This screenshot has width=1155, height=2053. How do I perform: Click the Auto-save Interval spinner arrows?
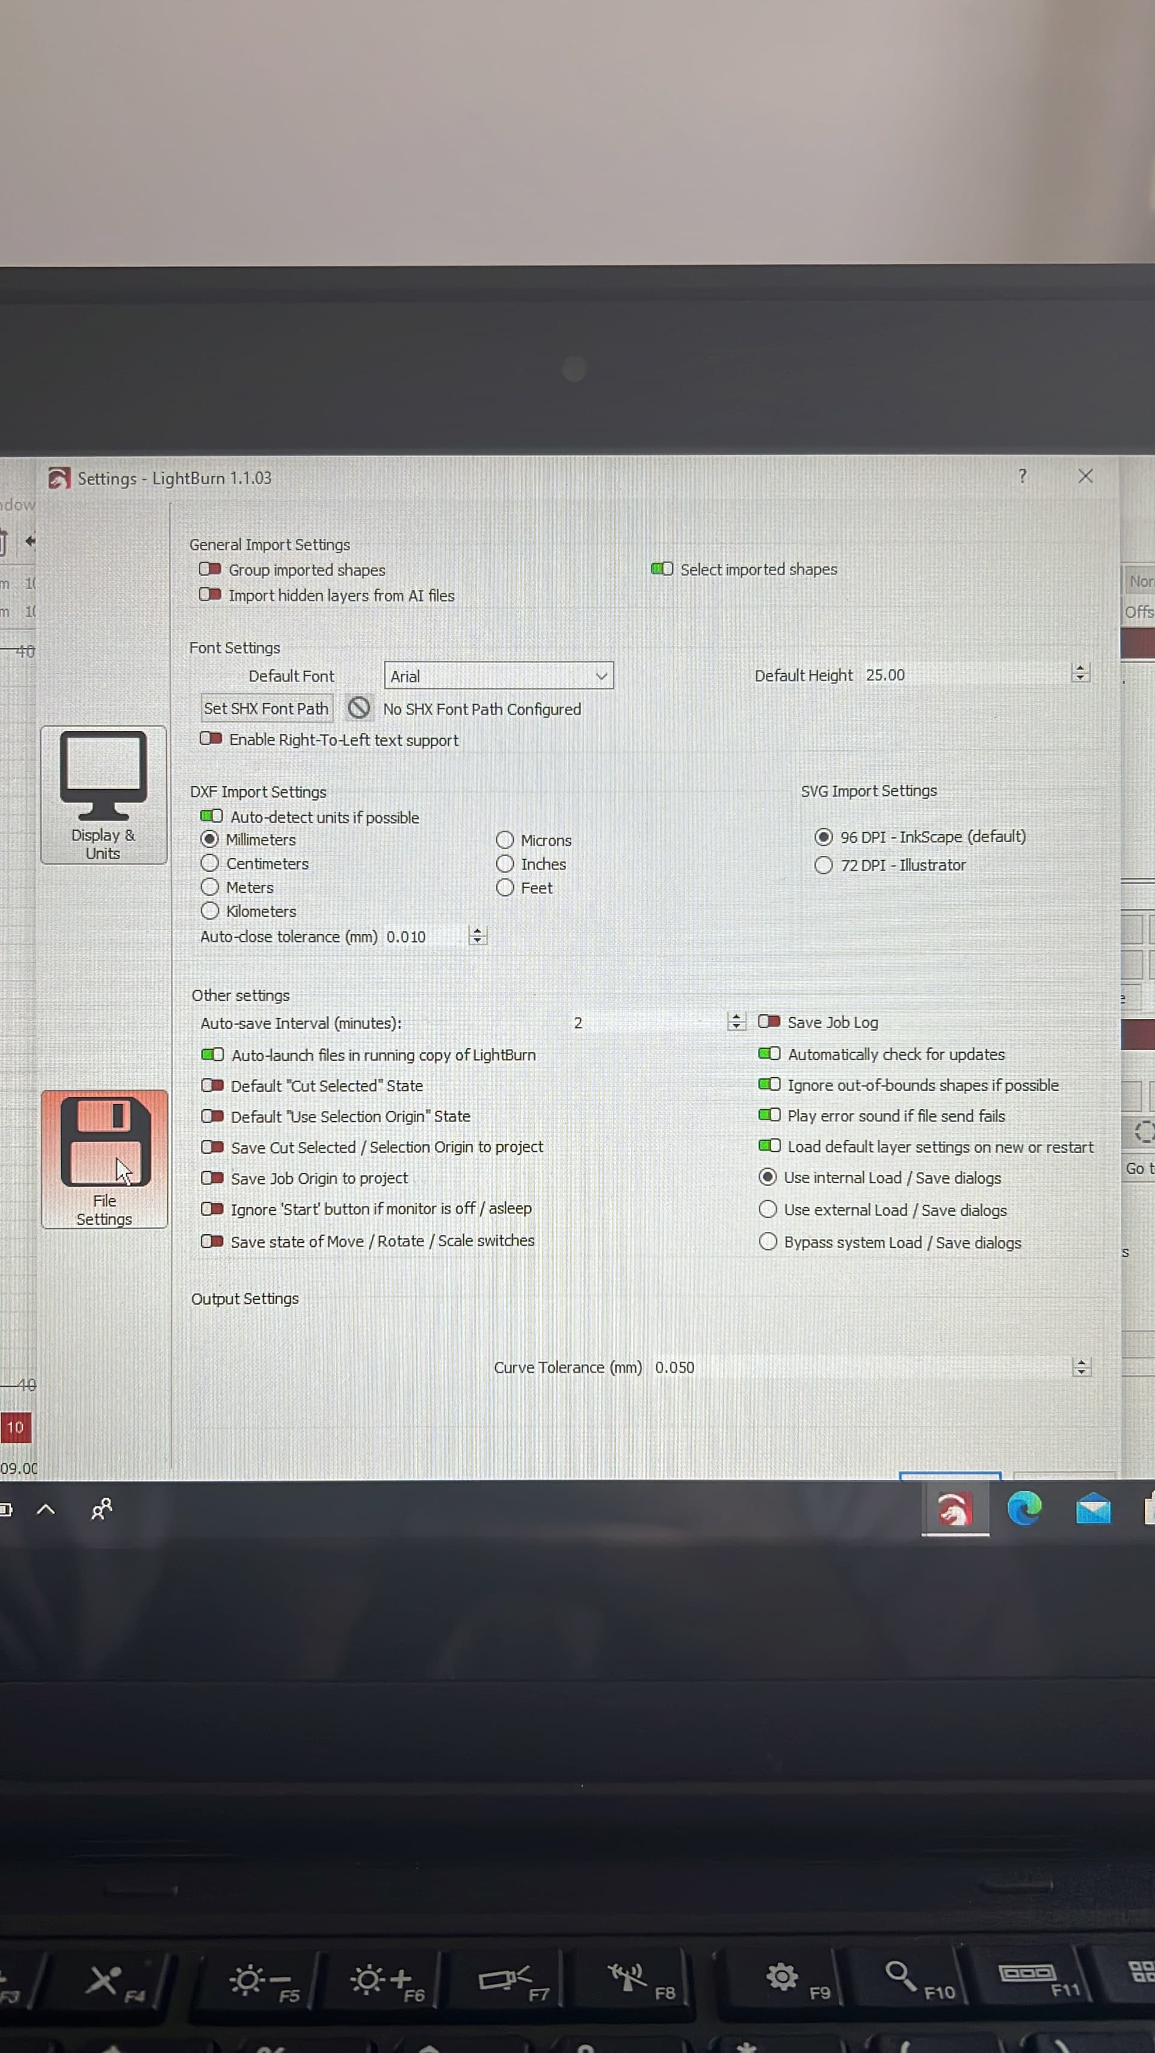[x=736, y=1022]
